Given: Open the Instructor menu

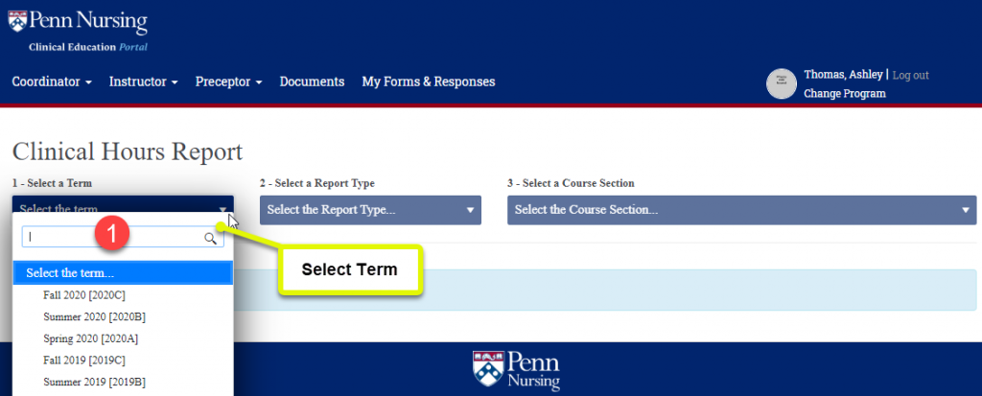Looking at the screenshot, I should tap(143, 82).
